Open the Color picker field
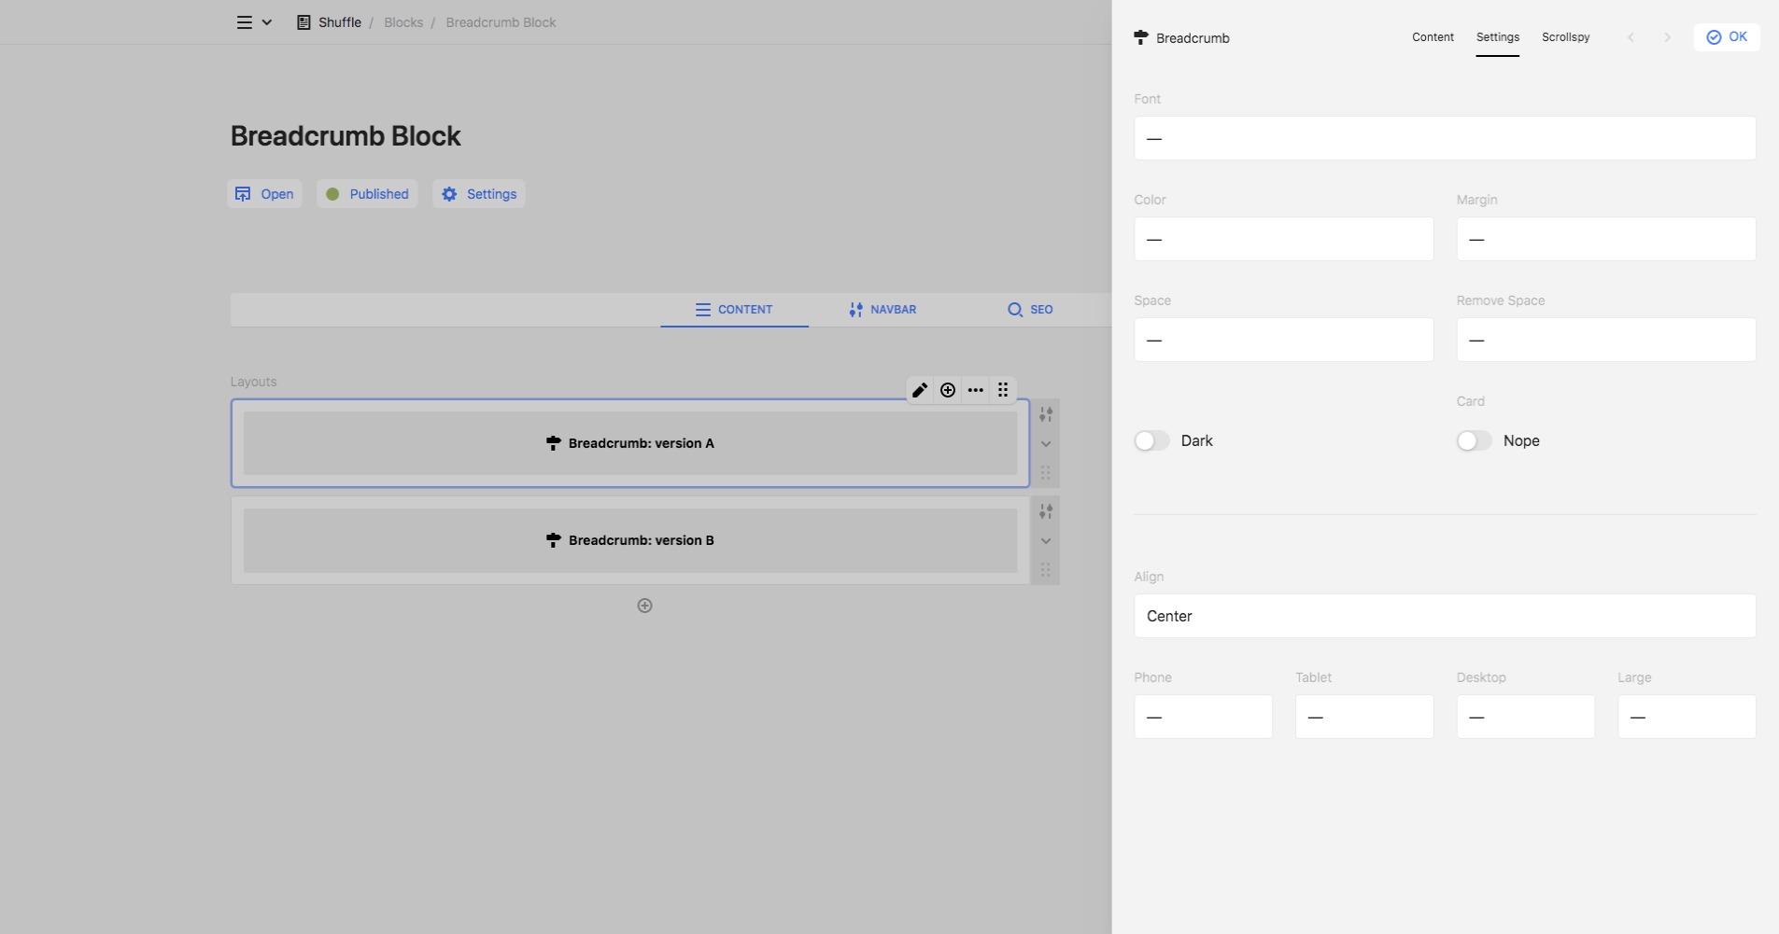Viewport: 1779px width, 934px height. 1283,239
